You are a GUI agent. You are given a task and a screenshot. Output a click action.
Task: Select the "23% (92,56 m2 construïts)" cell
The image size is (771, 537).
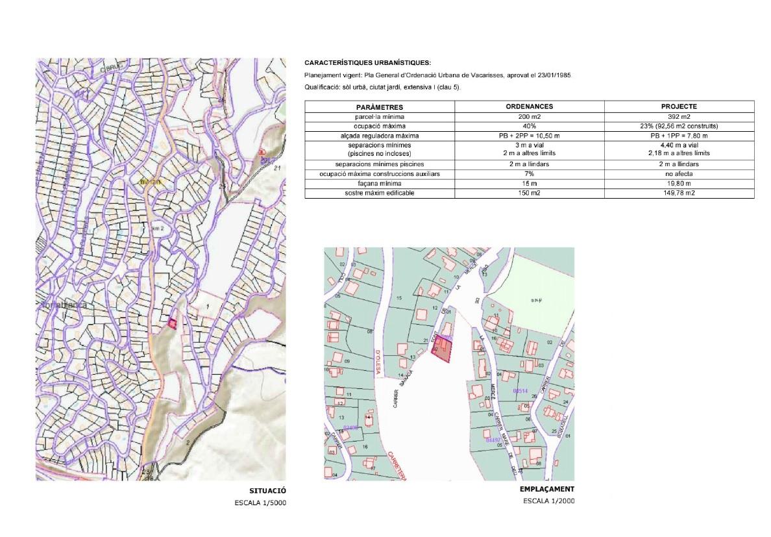(679, 125)
